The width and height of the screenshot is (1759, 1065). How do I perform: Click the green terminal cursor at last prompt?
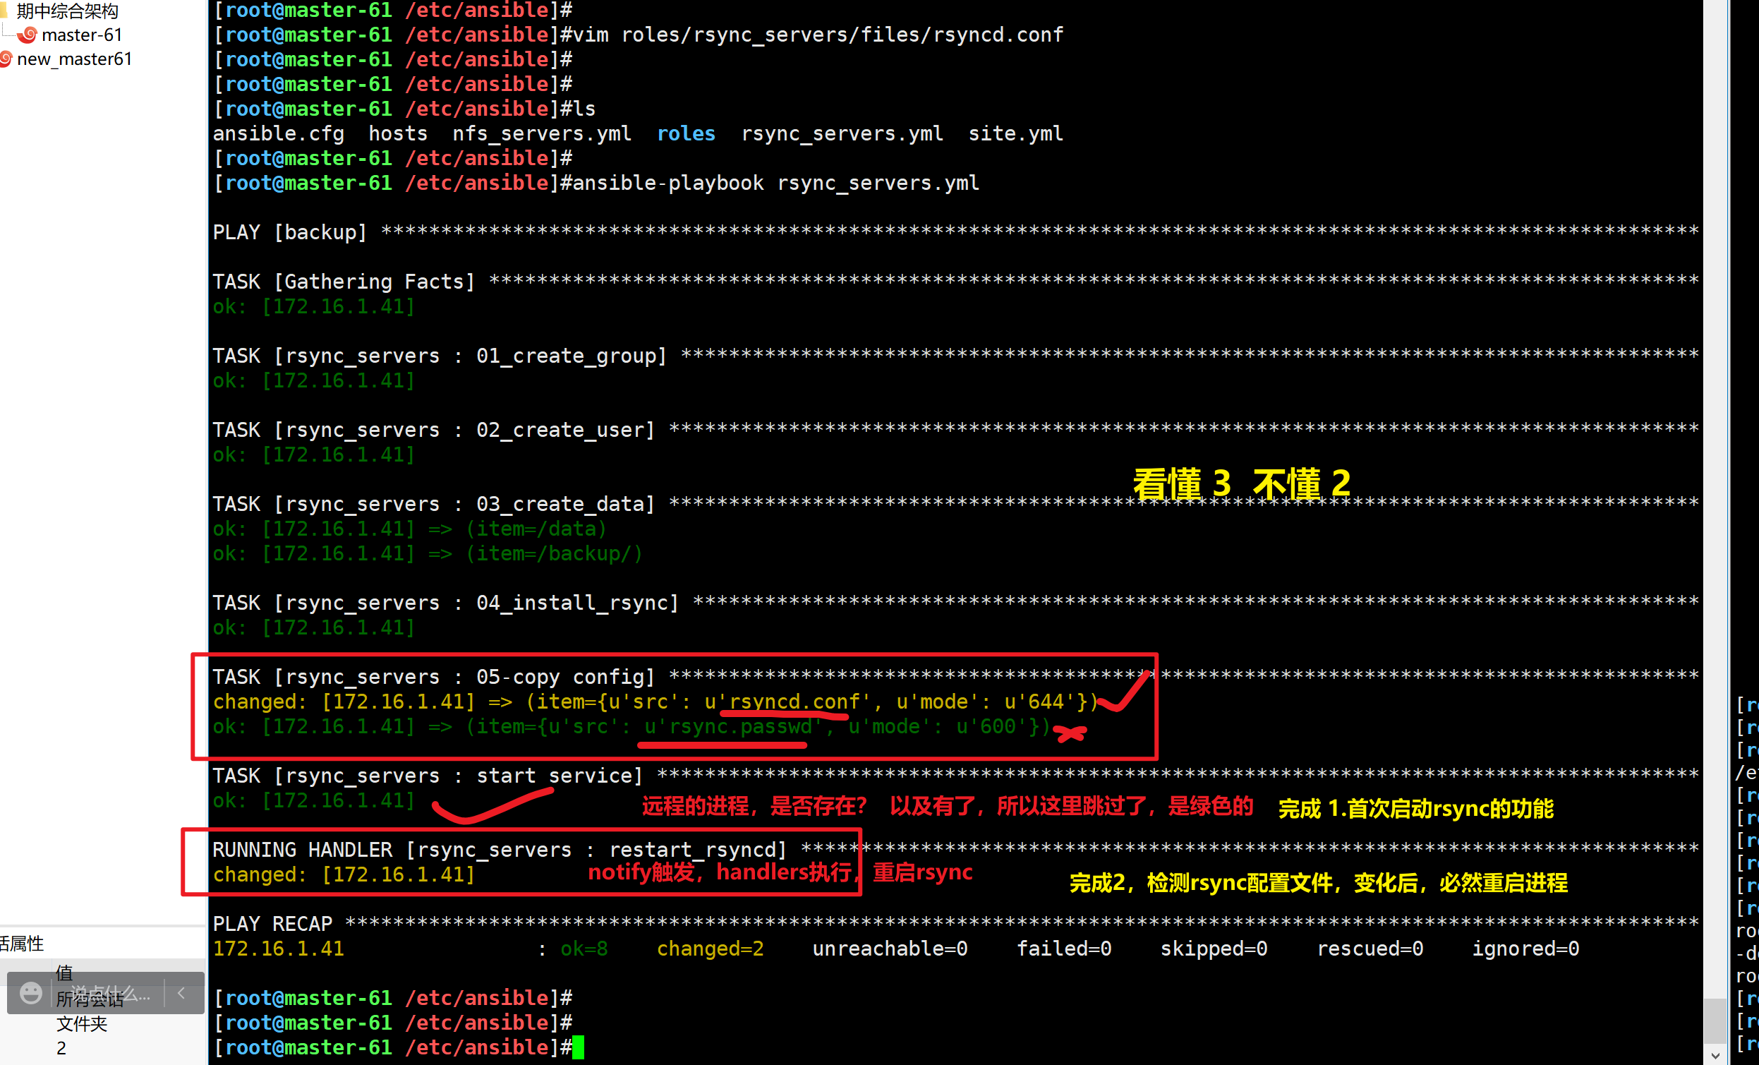(x=579, y=1047)
